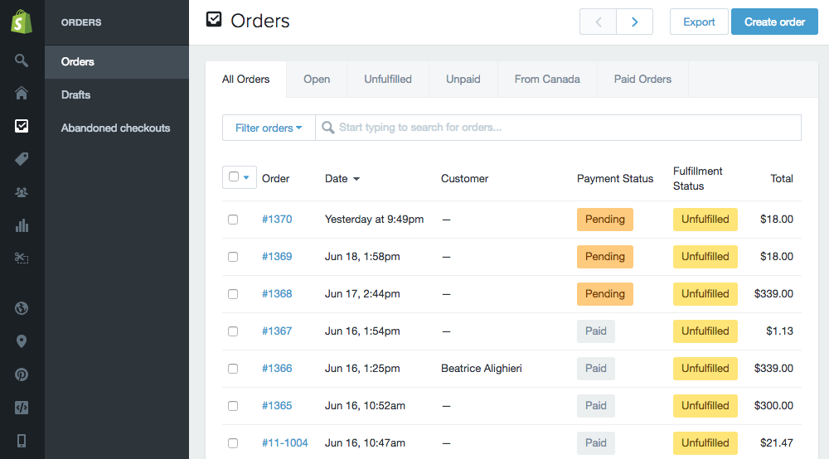Select the checkbox for order #1368

click(x=233, y=294)
